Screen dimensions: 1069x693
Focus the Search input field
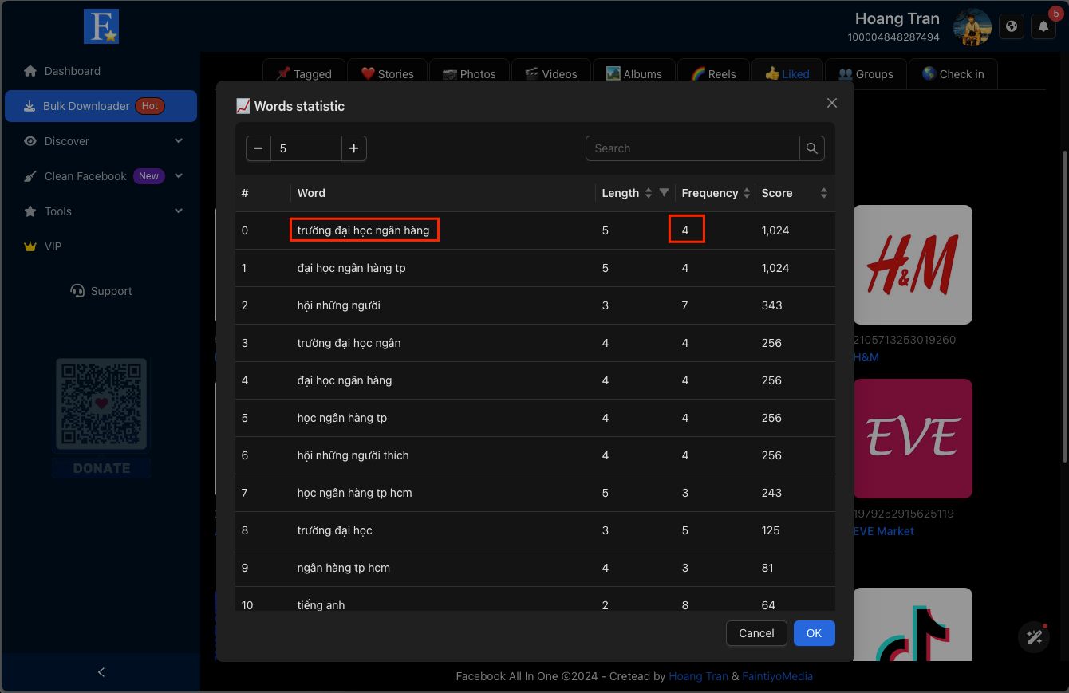coord(692,148)
